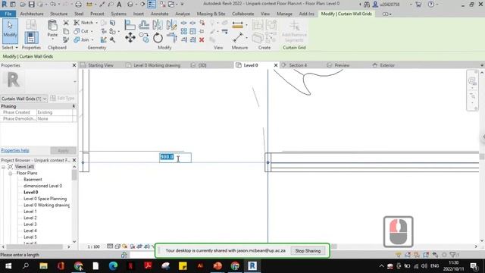
Task: Click the temporary dimension input field
Action: point(175,158)
